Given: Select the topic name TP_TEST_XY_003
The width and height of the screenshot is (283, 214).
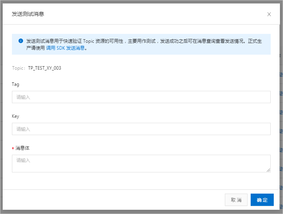Looking at the screenshot, I should tap(45, 68).
